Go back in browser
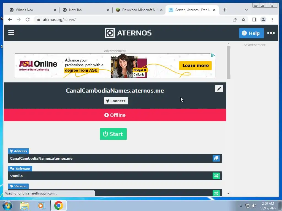Screen dimensions: 282x211 coord(10,20)
